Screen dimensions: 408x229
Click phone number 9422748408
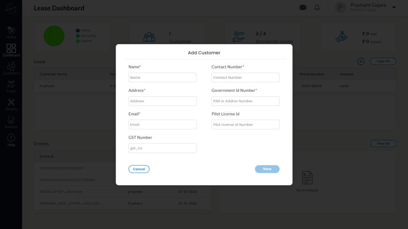click(312, 86)
